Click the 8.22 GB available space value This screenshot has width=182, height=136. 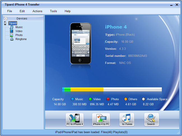pyautogui.click(x=148, y=104)
